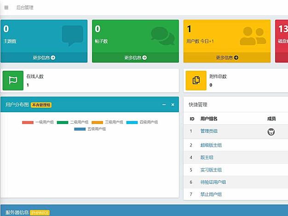Toggle the hamburger sidebar menu

[6, 7]
